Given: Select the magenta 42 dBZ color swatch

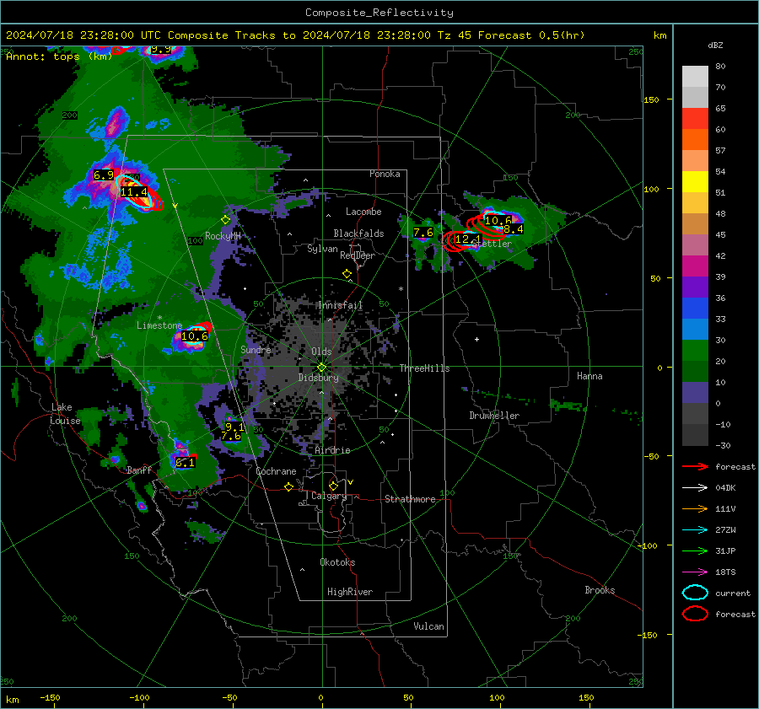Looking at the screenshot, I should pos(695,266).
